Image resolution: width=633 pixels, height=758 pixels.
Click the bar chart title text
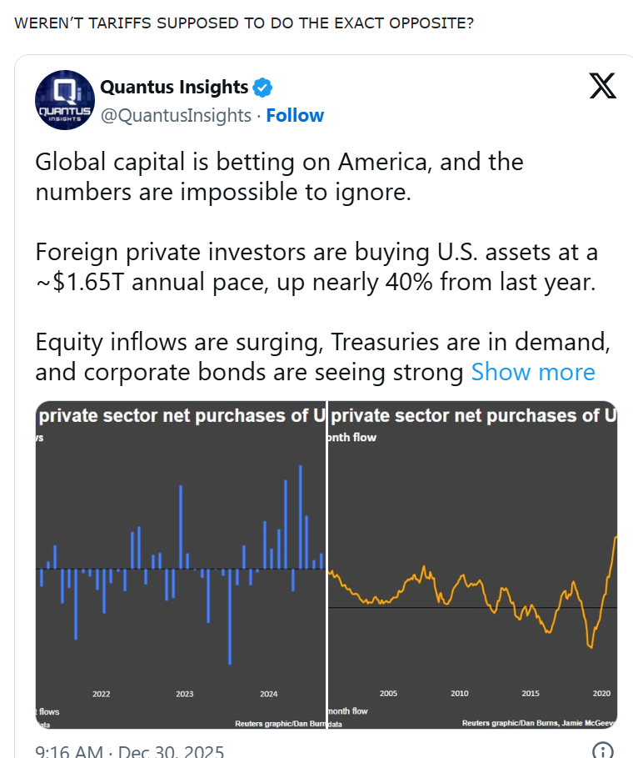(182, 415)
